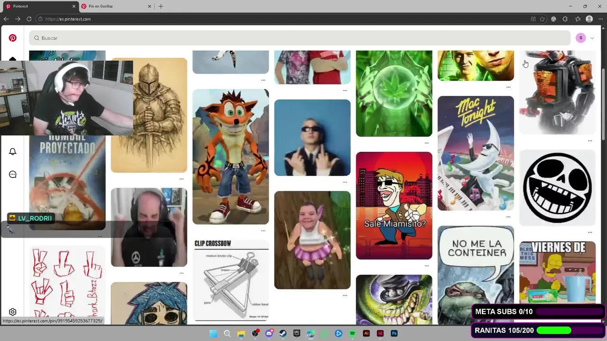Open the messages chat bubble icon
This screenshot has height=341, width=607.
point(13,174)
